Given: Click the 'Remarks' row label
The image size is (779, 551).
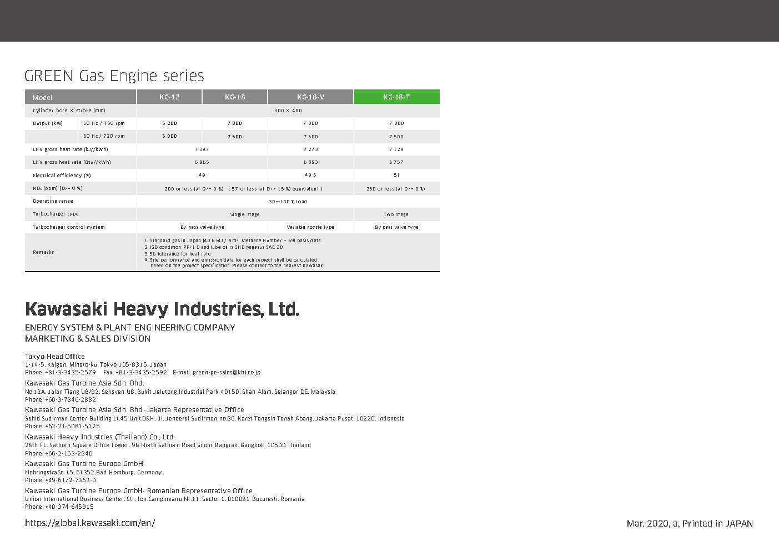Looking at the screenshot, I should [43, 252].
